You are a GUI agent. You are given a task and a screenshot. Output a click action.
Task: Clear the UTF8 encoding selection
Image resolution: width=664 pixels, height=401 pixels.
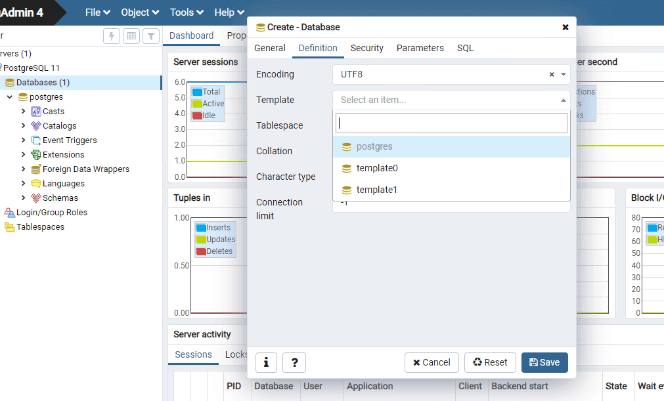coord(552,75)
